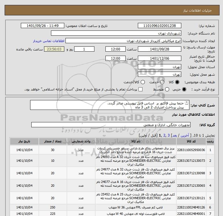The image size is (223, 216).
Task: Click the ردیف column header
Action: click(210, 141)
